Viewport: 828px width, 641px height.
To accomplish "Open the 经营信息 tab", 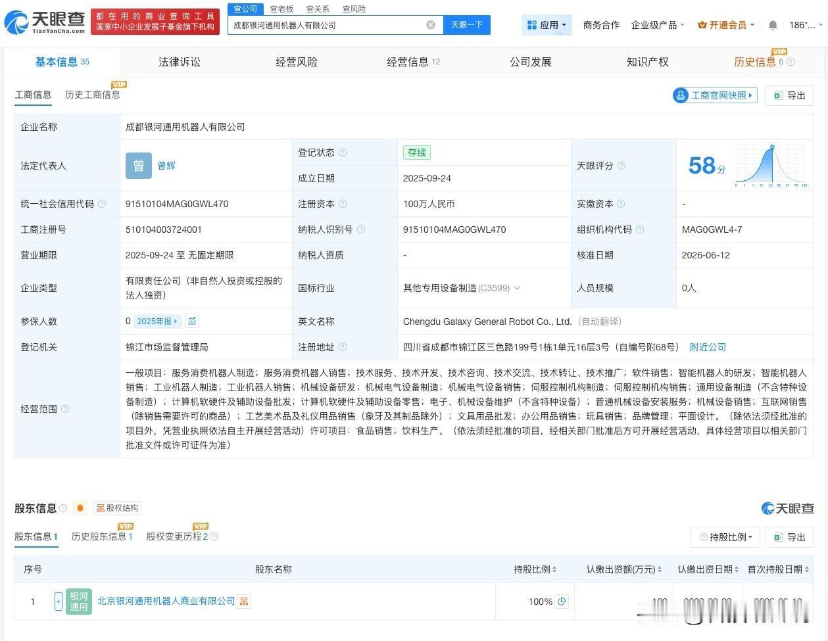I will [x=414, y=62].
